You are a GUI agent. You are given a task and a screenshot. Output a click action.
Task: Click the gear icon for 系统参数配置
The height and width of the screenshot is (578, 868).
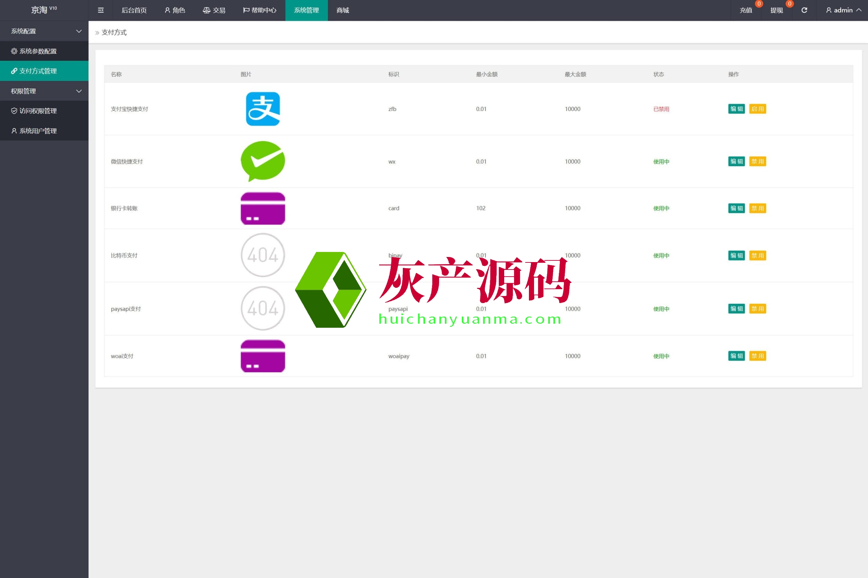[14, 51]
